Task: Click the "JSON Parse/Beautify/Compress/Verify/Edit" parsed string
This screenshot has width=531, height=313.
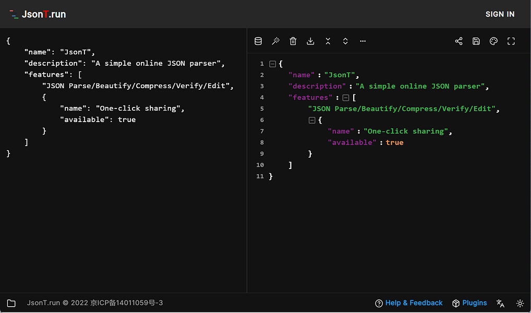Action: click(x=402, y=109)
